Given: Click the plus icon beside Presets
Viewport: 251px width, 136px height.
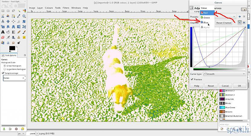Looking at the screenshot, I should (240, 17).
